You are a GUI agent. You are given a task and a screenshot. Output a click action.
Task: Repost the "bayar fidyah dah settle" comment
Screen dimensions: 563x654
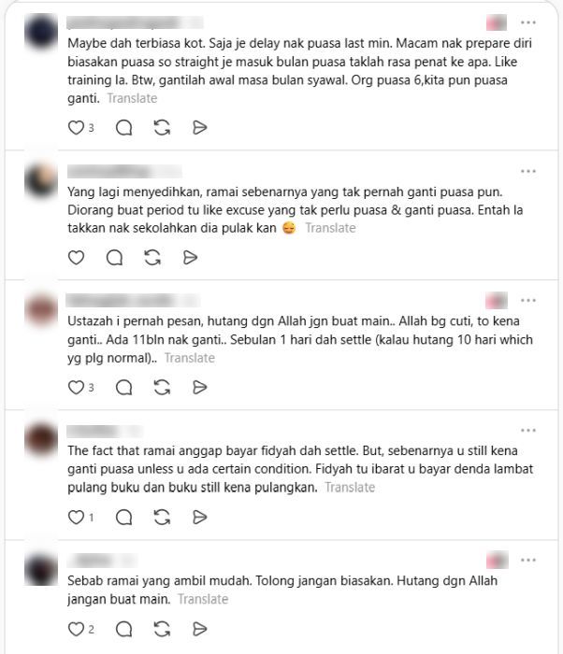pos(162,518)
